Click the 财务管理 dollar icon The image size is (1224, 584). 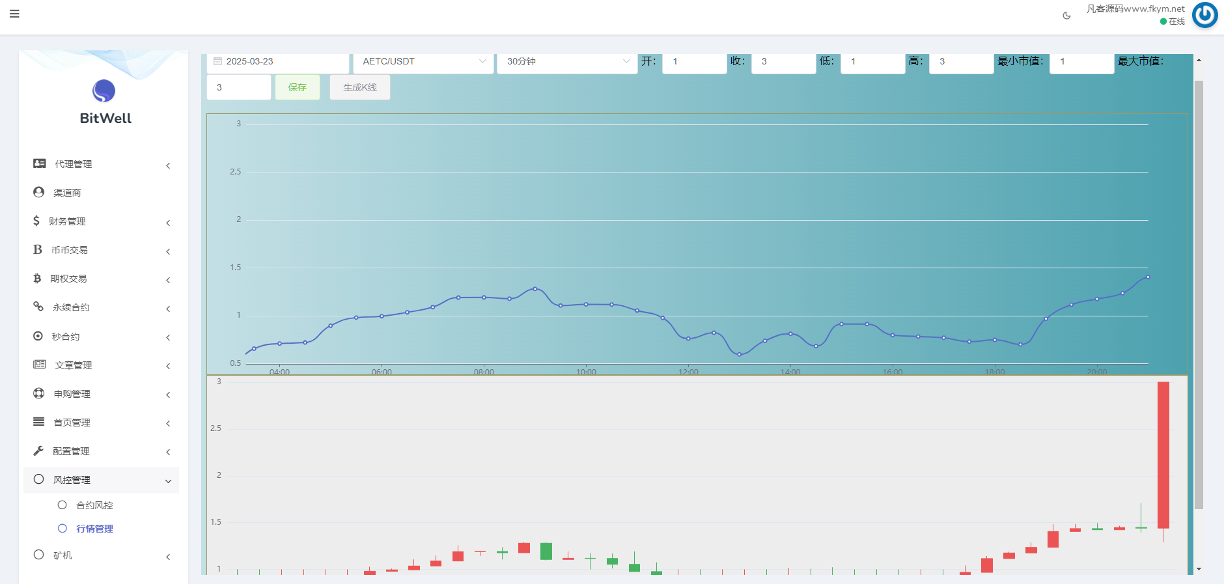(36, 221)
